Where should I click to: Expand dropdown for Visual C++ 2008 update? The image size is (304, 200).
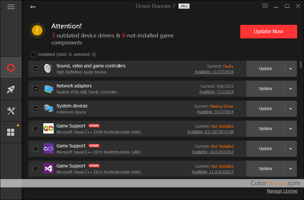pyautogui.click(x=290, y=129)
